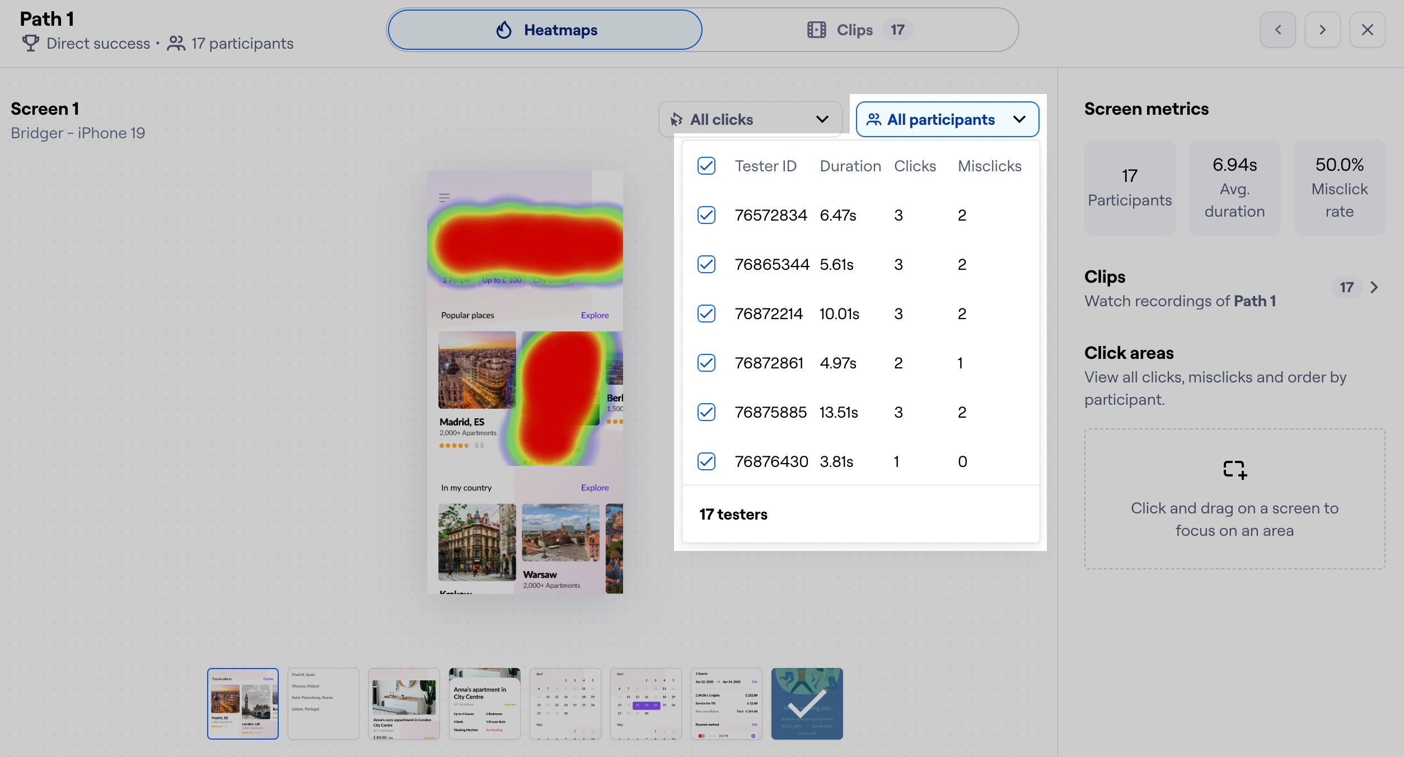Select the April calendar thumbnail without selection
The image size is (1404, 757).
click(x=565, y=703)
